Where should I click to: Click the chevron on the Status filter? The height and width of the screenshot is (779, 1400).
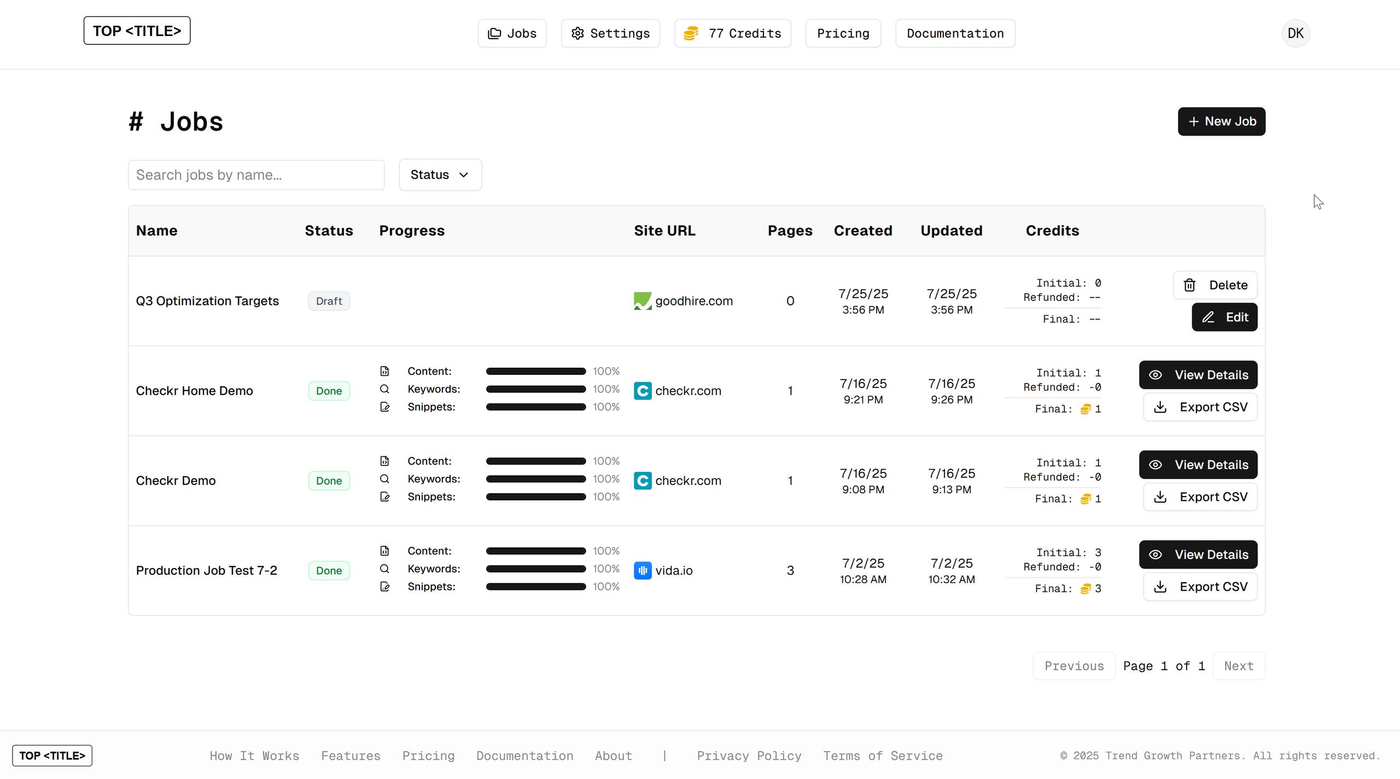point(464,175)
